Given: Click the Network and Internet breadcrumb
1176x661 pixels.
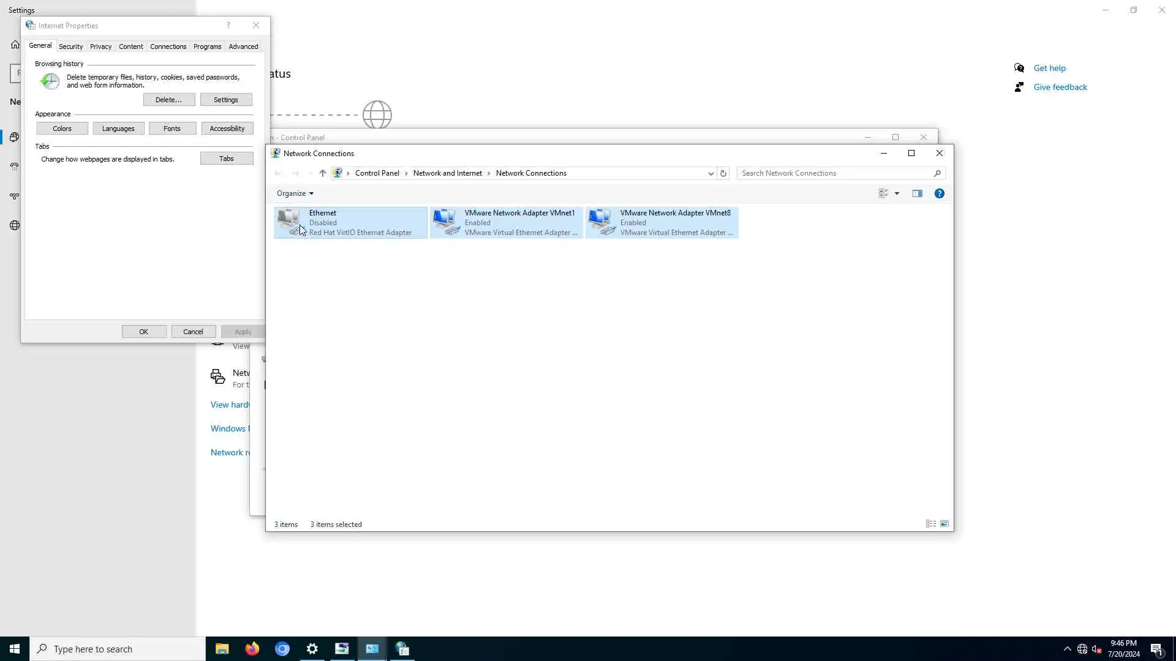Looking at the screenshot, I should (447, 173).
